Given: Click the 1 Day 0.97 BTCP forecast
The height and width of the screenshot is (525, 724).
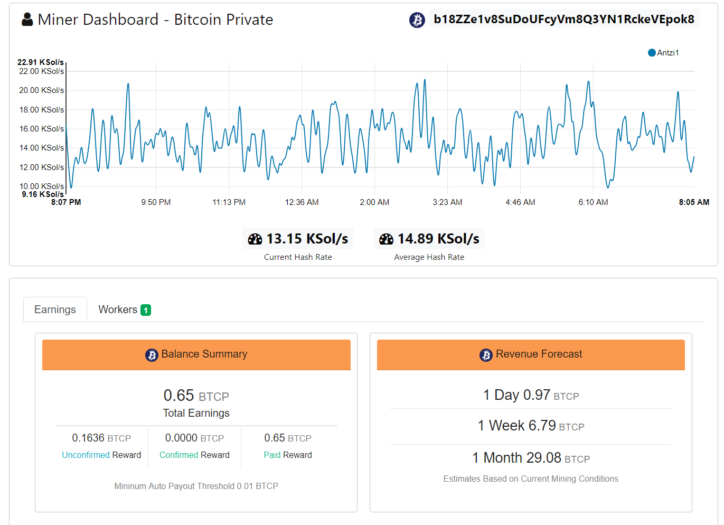Looking at the screenshot, I should pos(531,395).
